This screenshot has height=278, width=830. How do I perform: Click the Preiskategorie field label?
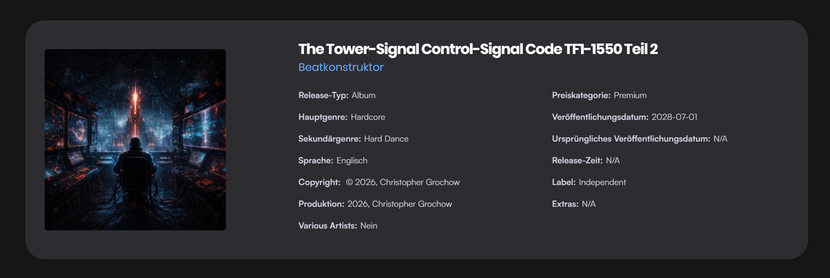pyautogui.click(x=581, y=95)
